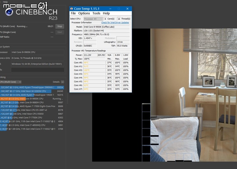Click the Thread(s) count box showing 16
This screenshot has height=169, width=237.
(119, 19)
